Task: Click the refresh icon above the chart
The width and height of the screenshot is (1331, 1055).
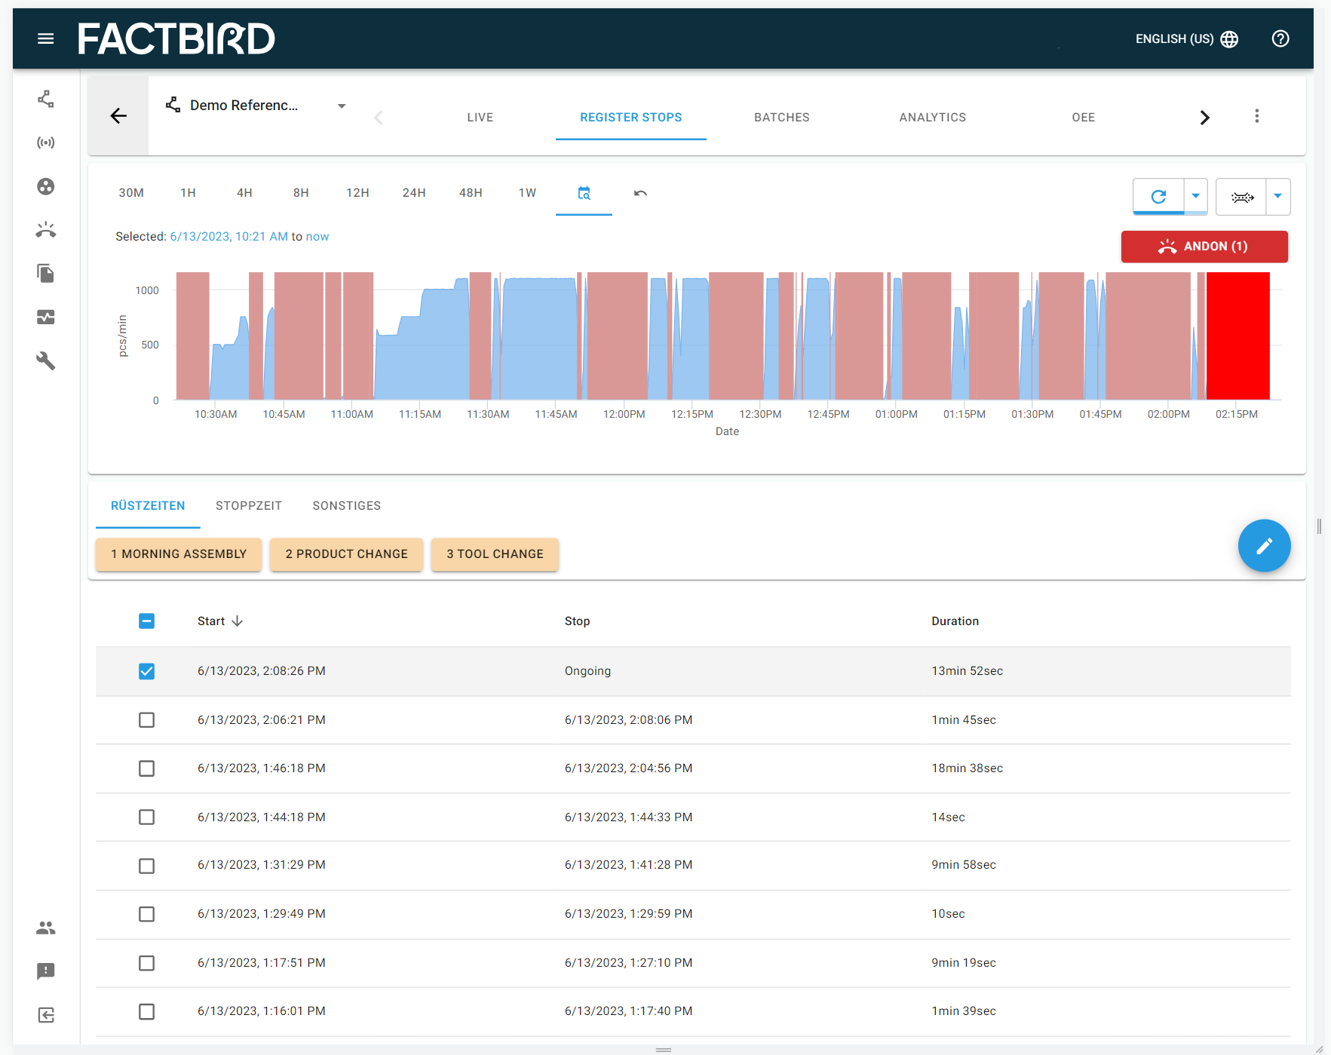Action: point(1158,196)
